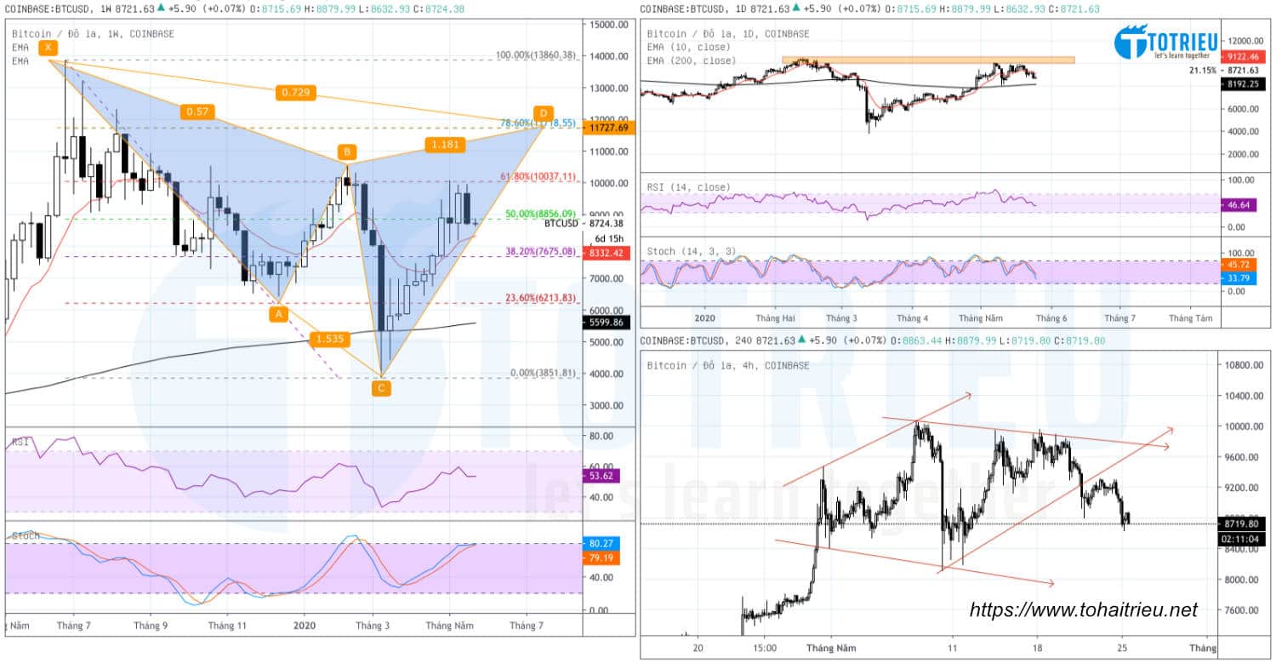Click the orange X point label on weekly chart
The image size is (1276, 663).
(48, 48)
